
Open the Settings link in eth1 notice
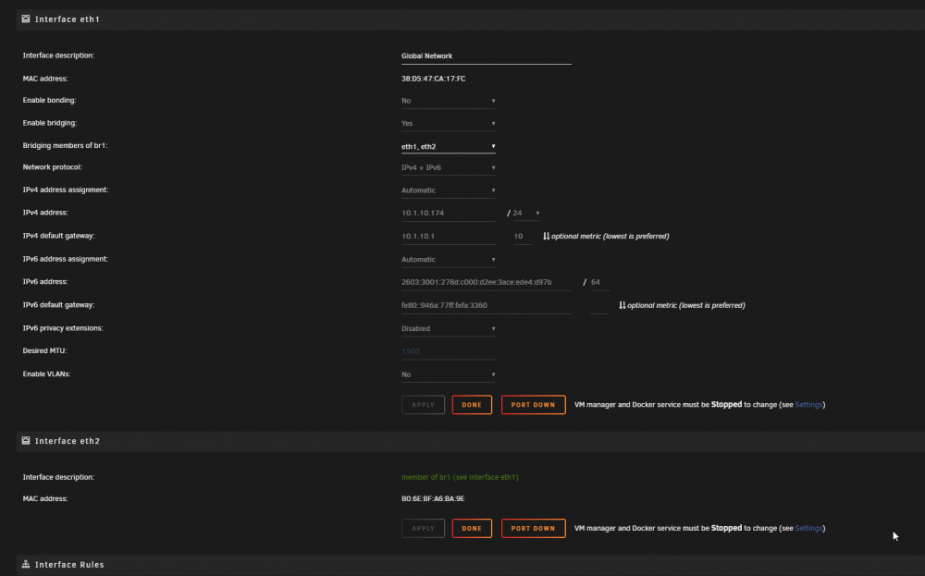pos(808,404)
